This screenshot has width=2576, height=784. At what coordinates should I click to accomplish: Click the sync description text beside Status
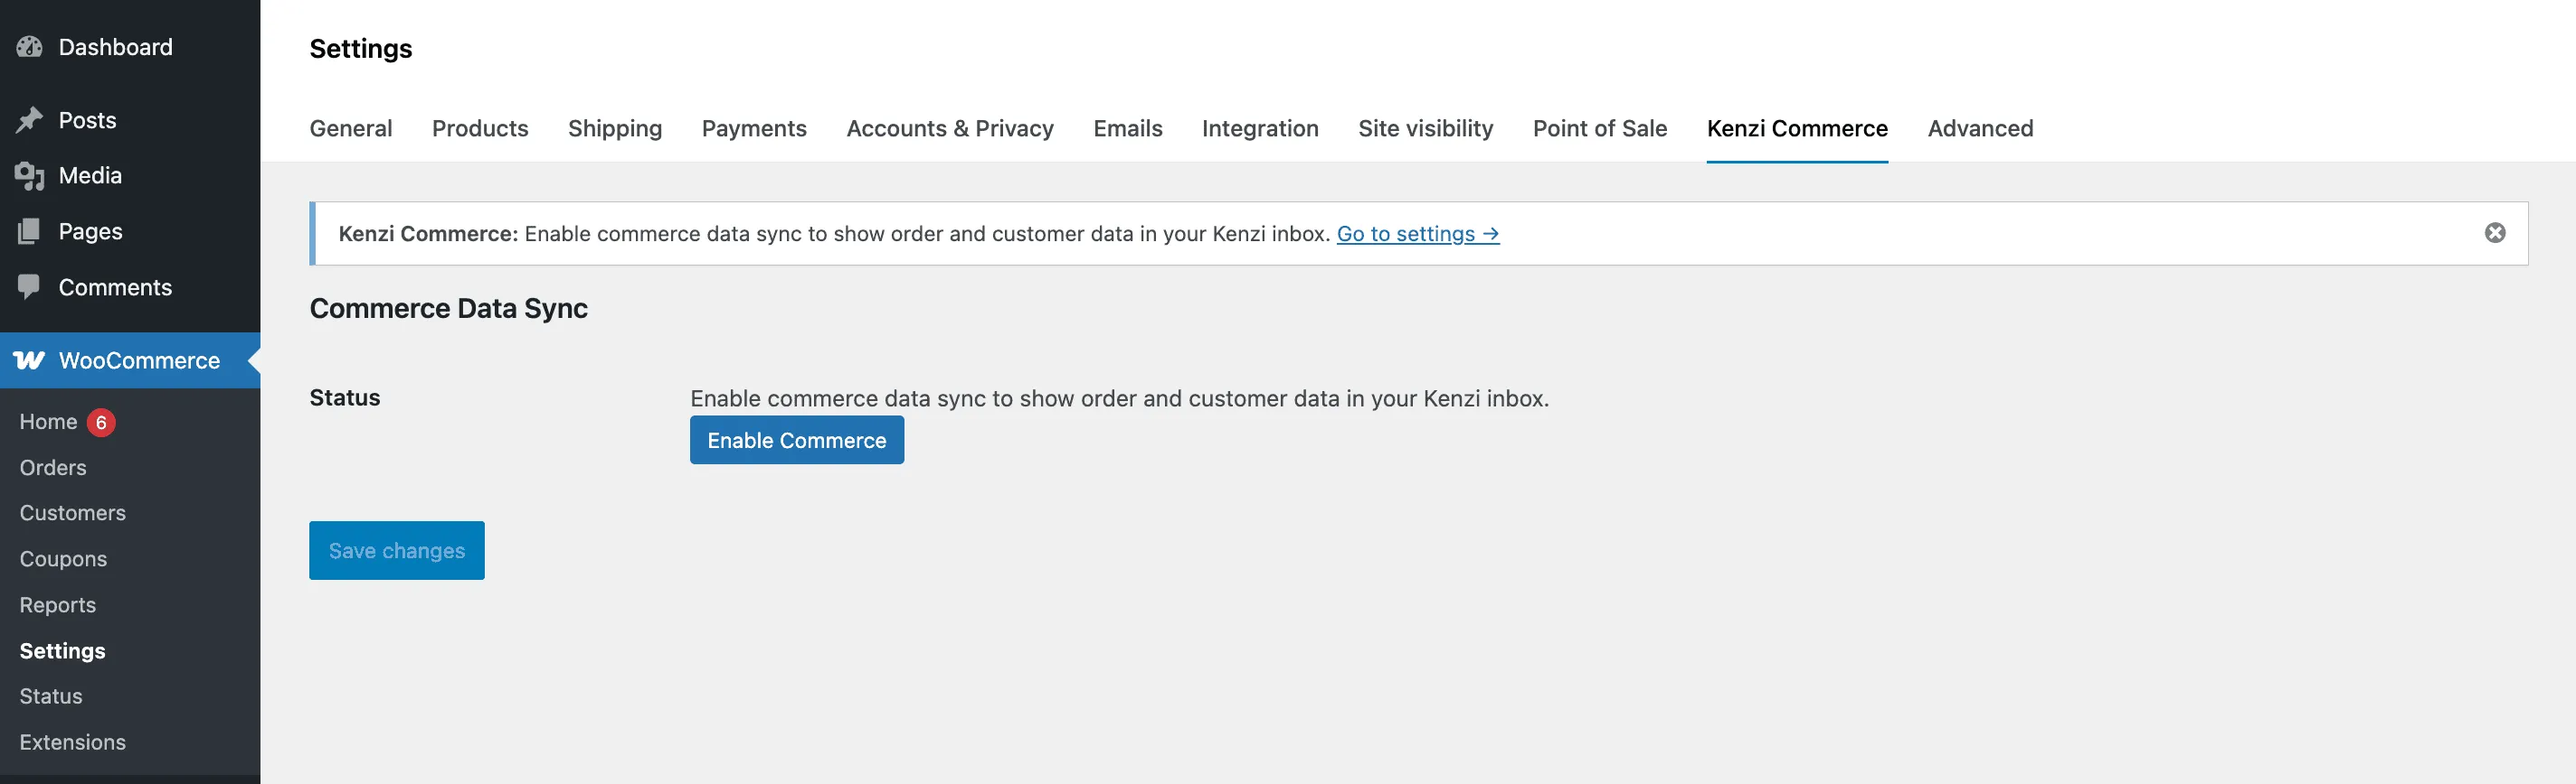[1119, 398]
